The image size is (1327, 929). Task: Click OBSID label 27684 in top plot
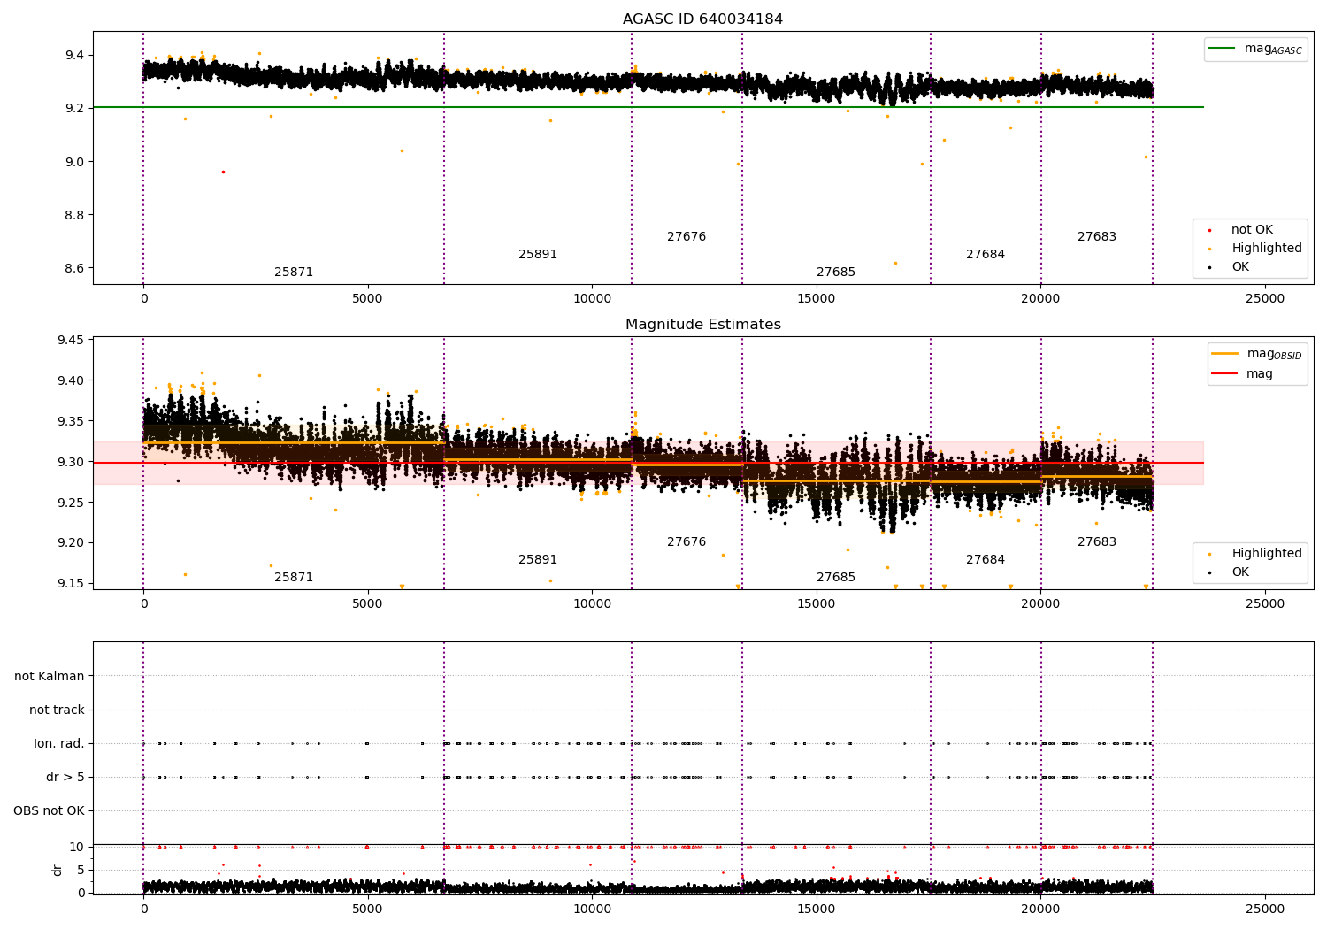(x=986, y=255)
